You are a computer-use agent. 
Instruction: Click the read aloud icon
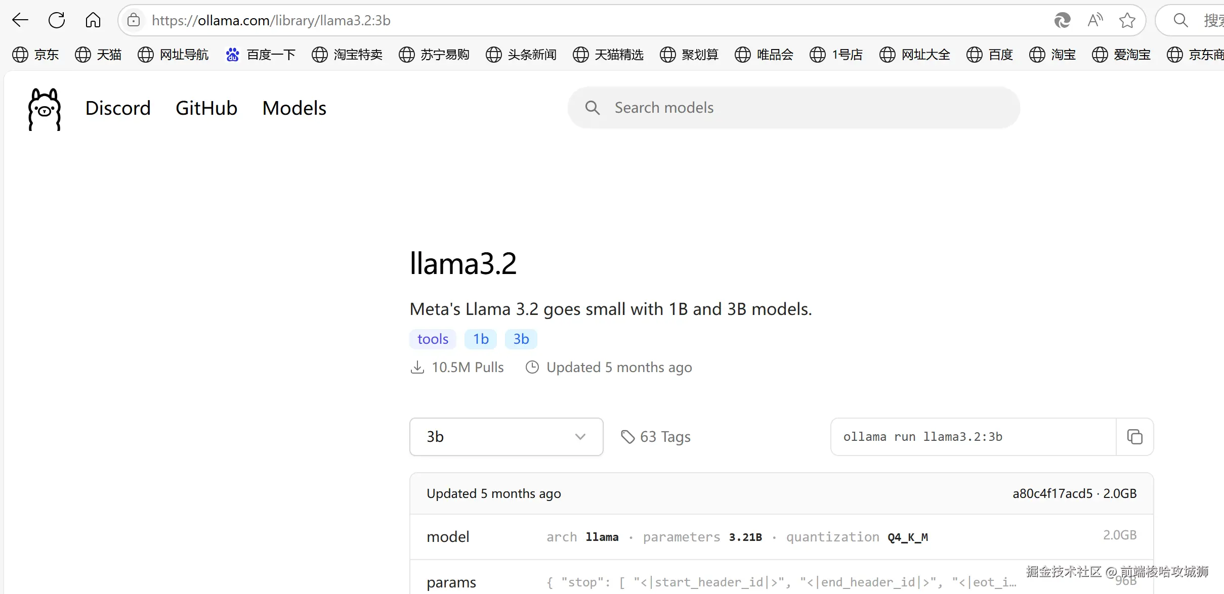(x=1095, y=21)
